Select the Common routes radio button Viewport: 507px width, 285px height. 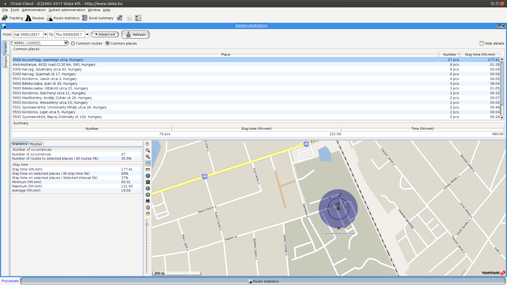(x=73, y=44)
